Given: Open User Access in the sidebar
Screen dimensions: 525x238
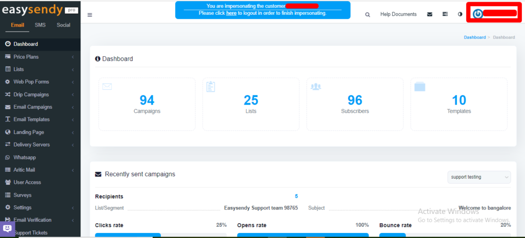Looking at the screenshot, I should (27, 182).
